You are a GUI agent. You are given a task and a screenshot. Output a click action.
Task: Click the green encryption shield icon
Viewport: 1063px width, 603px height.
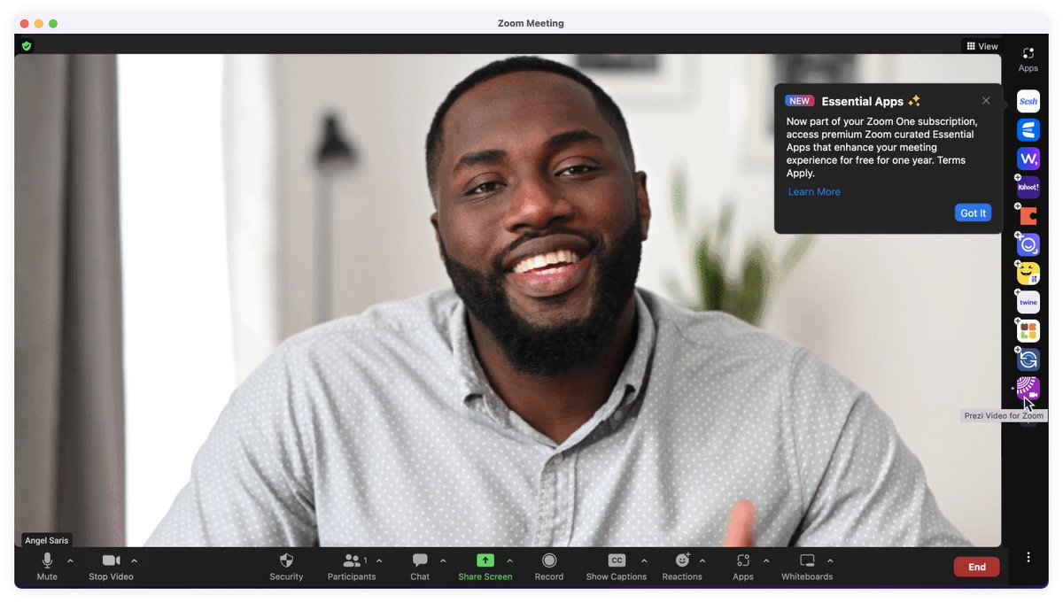tap(27, 46)
